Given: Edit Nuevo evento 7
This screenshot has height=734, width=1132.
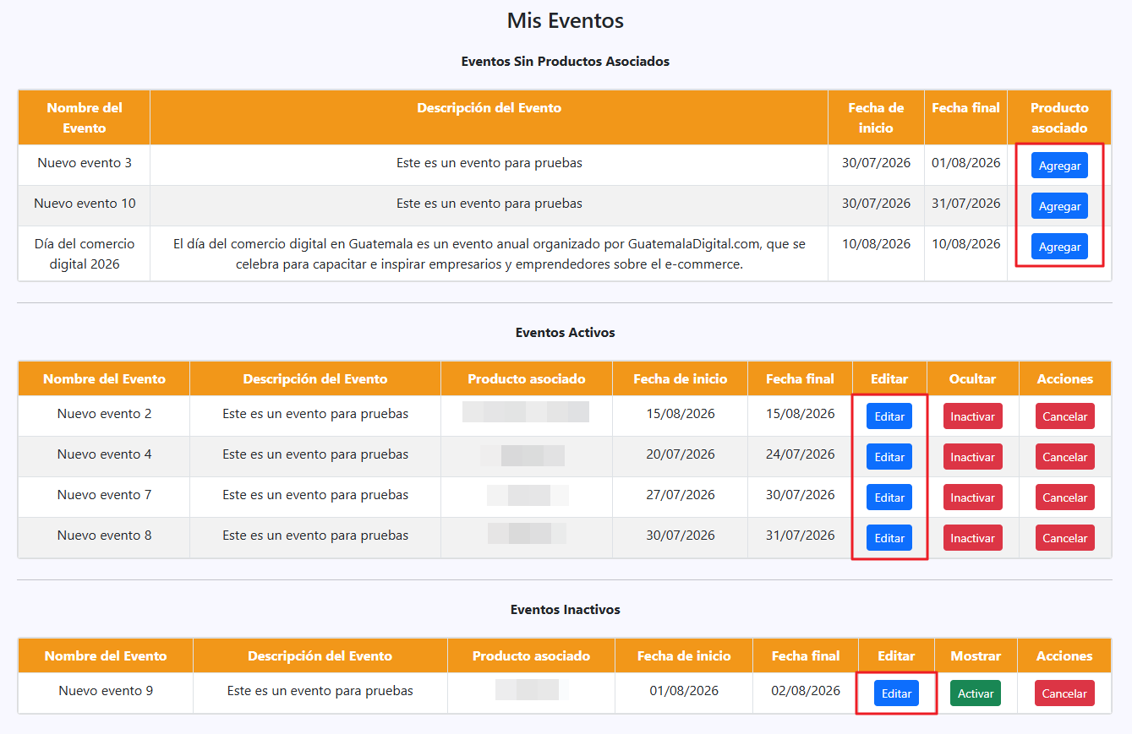Looking at the screenshot, I should 889,497.
